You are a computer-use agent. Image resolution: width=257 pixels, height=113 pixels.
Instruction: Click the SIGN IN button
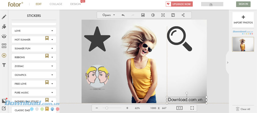243,4
